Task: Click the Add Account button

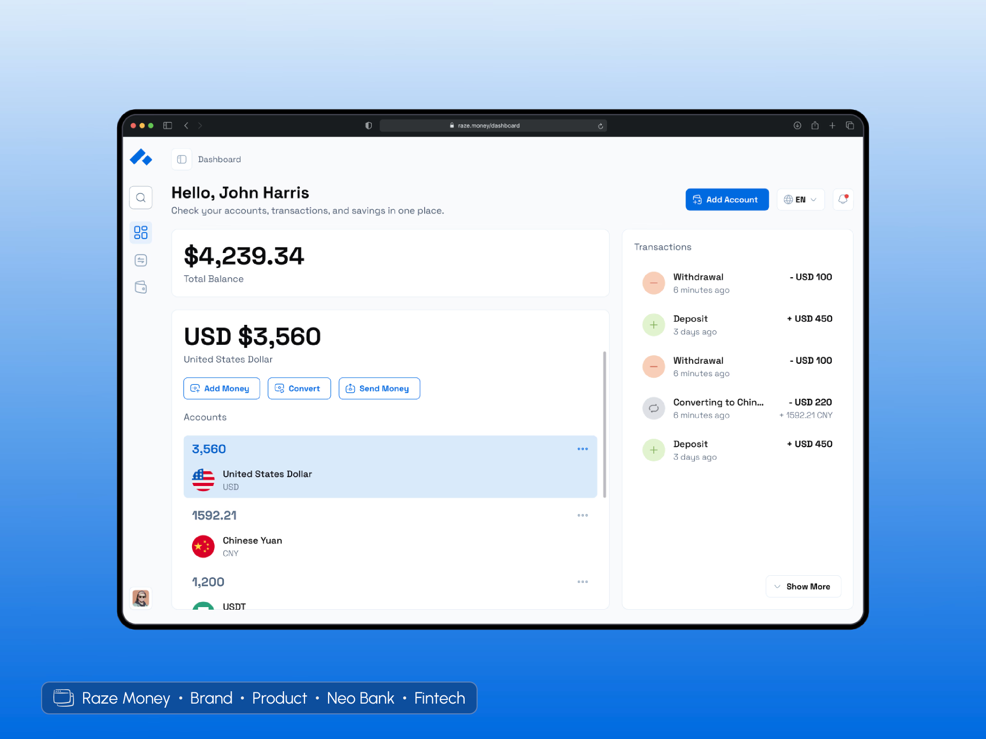Action: (727, 200)
